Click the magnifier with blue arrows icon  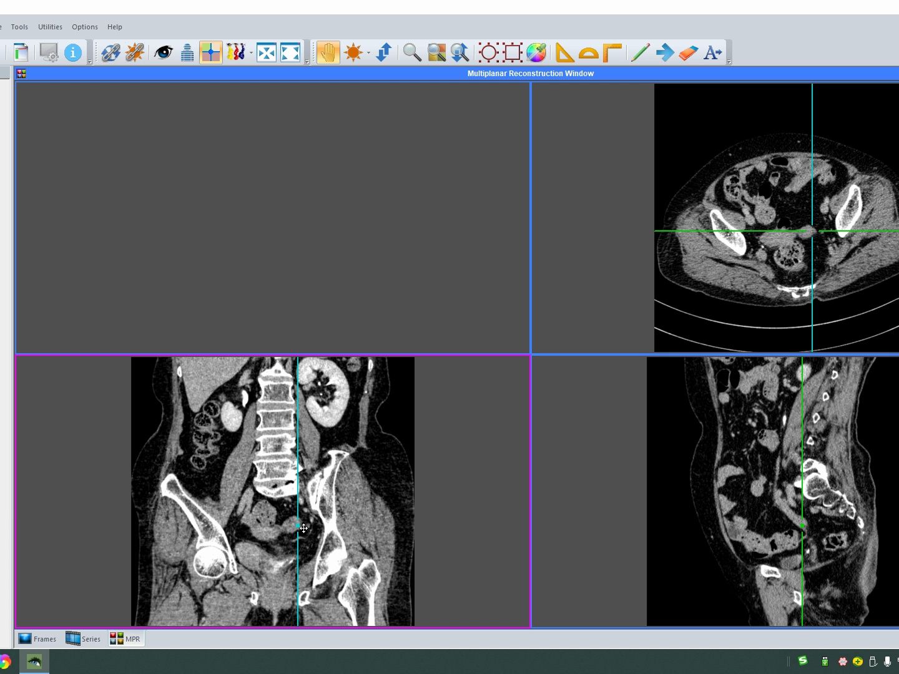coord(460,52)
